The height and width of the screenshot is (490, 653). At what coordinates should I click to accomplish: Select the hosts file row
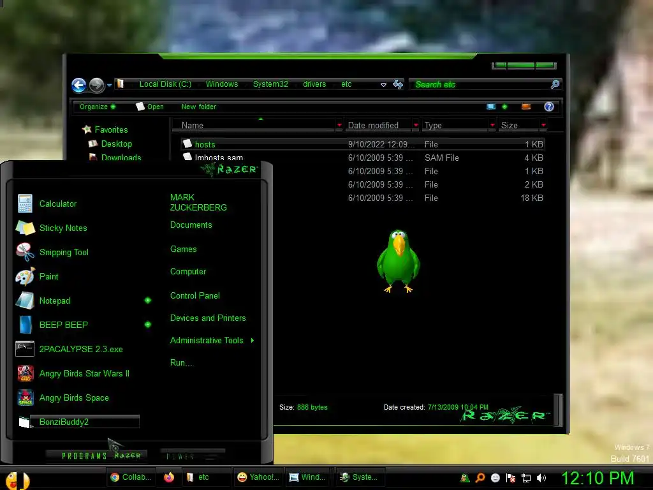click(x=363, y=144)
